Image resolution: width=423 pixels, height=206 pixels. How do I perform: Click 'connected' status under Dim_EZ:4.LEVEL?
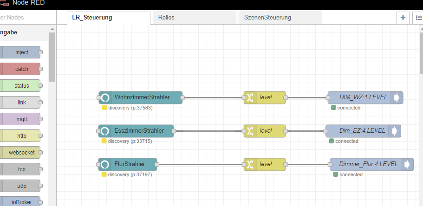click(x=347, y=142)
